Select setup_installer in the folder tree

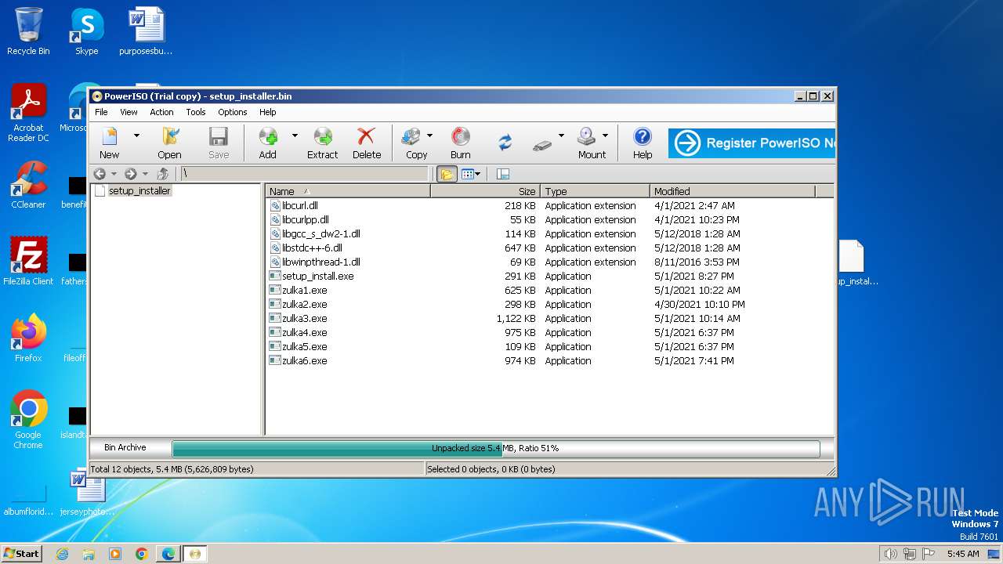coord(139,190)
